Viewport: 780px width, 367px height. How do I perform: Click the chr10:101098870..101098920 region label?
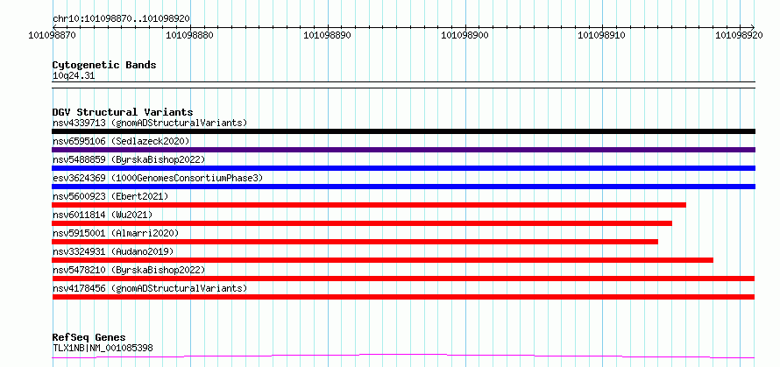(x=121, y=19)
